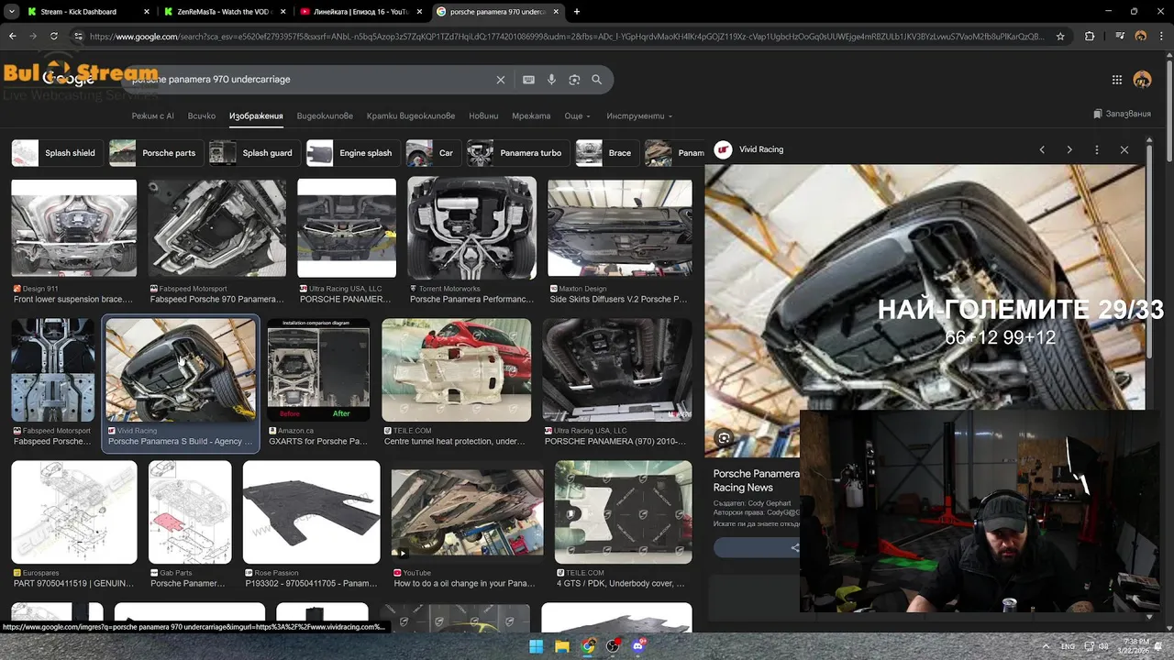Filter by Panamera turbo chip

click(517, 153)
